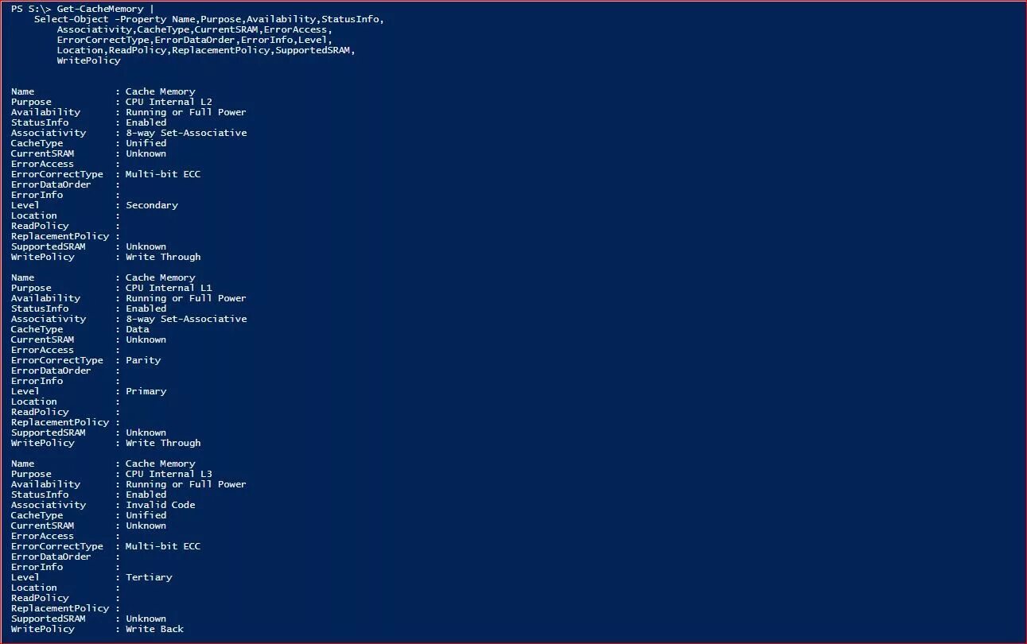The image size is (1027, 644).
Task: Click the Write Back policy value
Action: pyautogui.click(x=154, y=629)
